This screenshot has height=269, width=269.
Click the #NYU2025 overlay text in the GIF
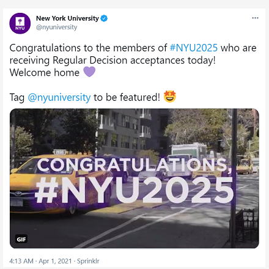(134, 191)
